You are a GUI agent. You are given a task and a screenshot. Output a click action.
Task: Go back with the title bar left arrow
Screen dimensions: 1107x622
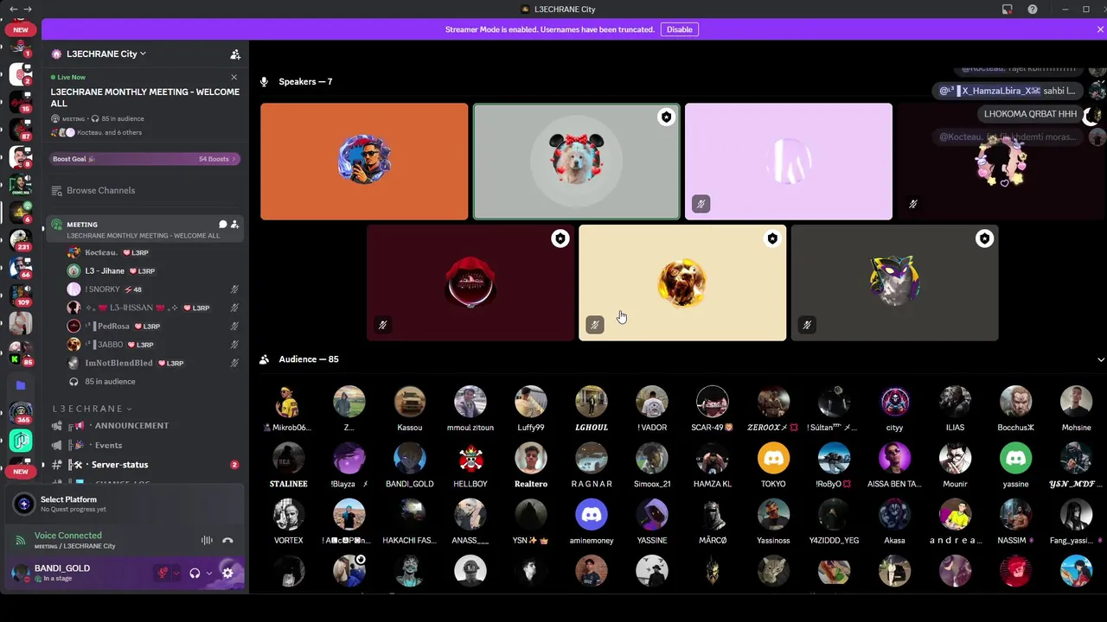pos(13,9)
